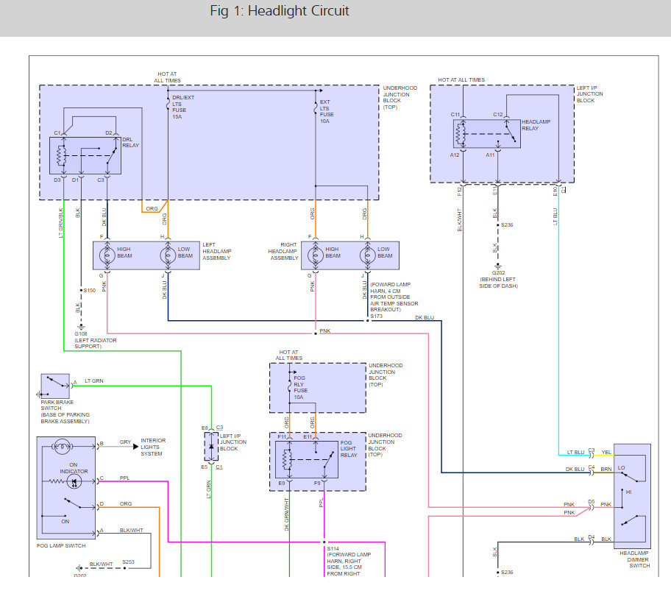Click the 'BRN' wire label at dimmer switch
This screenshot has width=671, height=591.
(606, 469)
